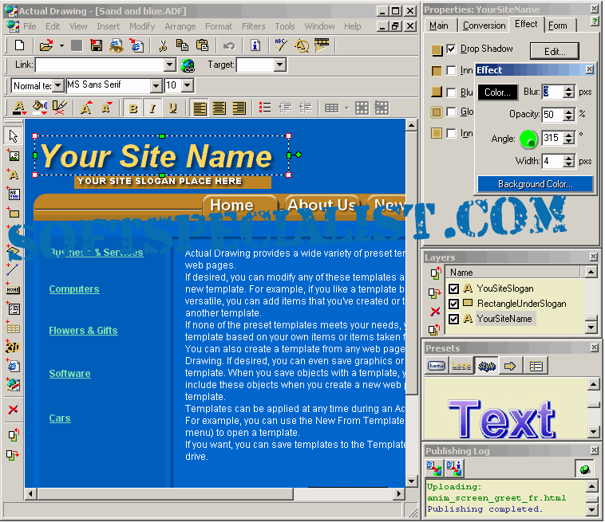Uncheck the Drop Shadow checkbox
Image resolution: width=605 pixels, height=522 pixels.
(x=451, y=49)
